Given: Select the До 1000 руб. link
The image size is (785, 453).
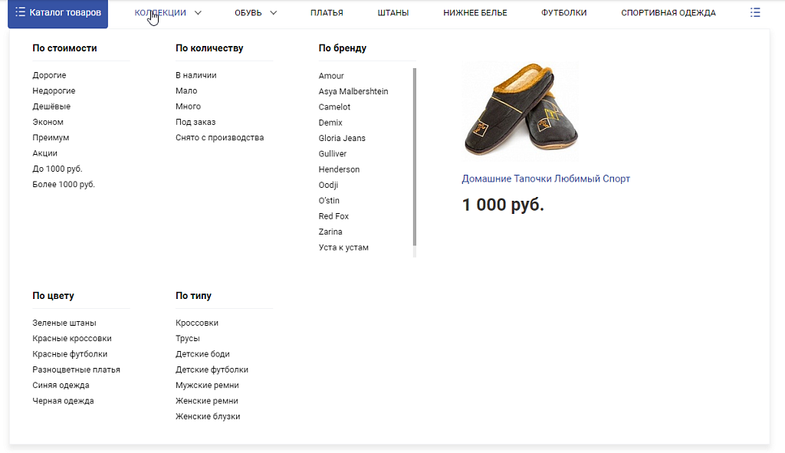Looking at the screenshot, I should click(x=57, y=169).
